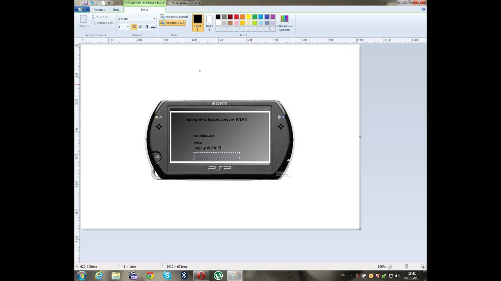Click the EN language indicator

(x=343, y=275)
